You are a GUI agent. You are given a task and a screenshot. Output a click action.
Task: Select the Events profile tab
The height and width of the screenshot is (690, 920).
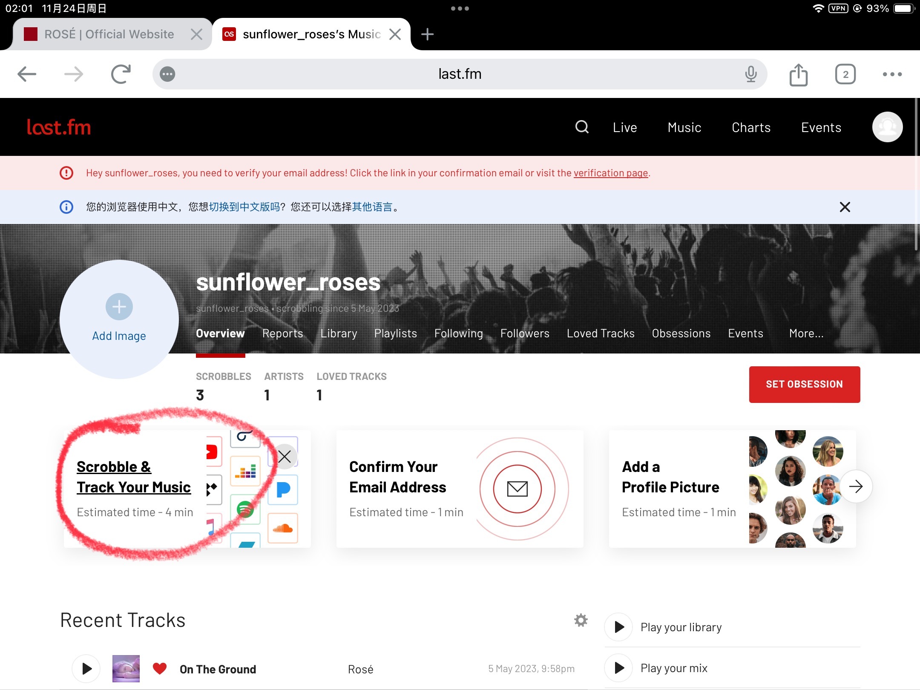pos(746,333)
